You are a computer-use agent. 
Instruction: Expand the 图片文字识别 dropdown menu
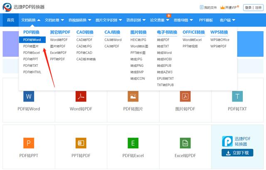coord(109,20)
